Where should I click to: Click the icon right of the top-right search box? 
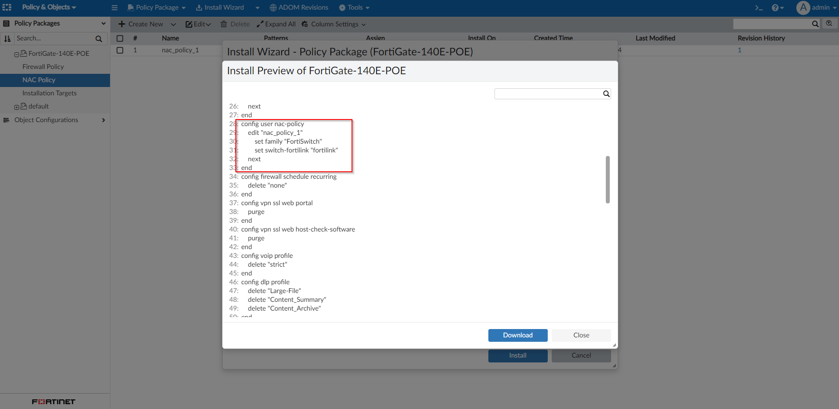[829, 24]
